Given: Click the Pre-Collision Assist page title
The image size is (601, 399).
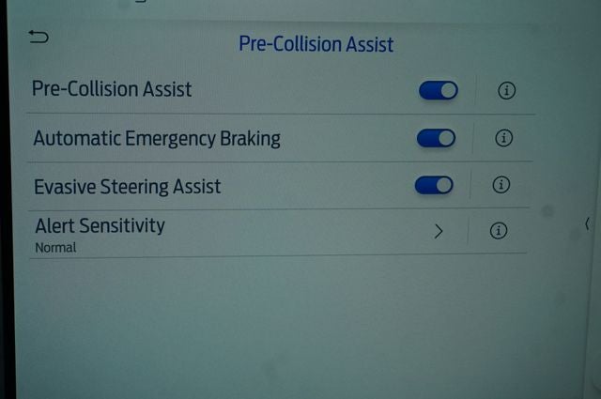Looking at the screenshot, I should (316, 44).
